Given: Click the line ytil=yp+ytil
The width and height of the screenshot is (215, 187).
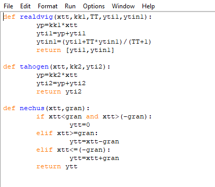Looking at the screenshot, I should click(x=61, y=33).
